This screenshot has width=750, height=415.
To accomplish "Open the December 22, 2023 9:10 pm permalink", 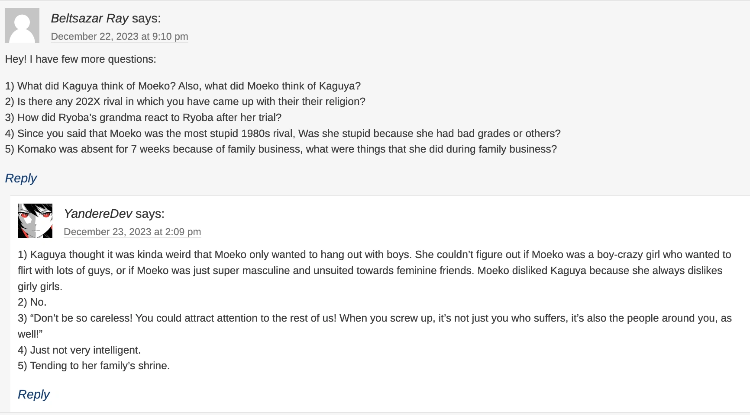I will pos(120,36).
